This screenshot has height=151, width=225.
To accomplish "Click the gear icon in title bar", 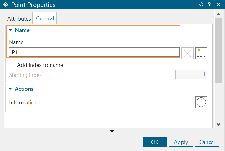I will [x=5, y=5].
